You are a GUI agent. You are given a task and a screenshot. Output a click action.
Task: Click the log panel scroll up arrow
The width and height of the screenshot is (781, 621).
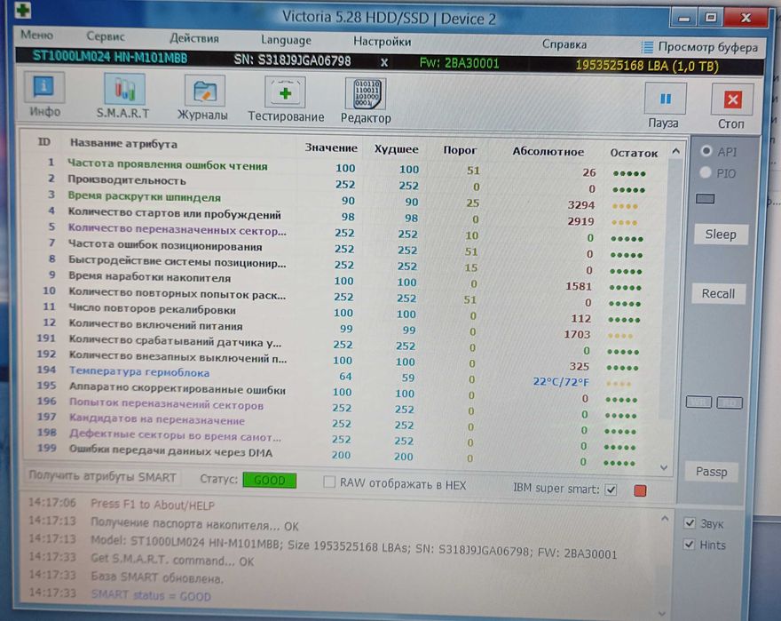click(665, 519)
